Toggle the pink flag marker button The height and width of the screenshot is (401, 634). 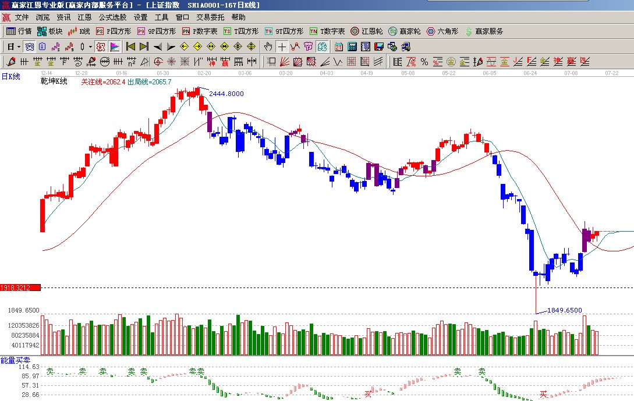tap(115, 47)
